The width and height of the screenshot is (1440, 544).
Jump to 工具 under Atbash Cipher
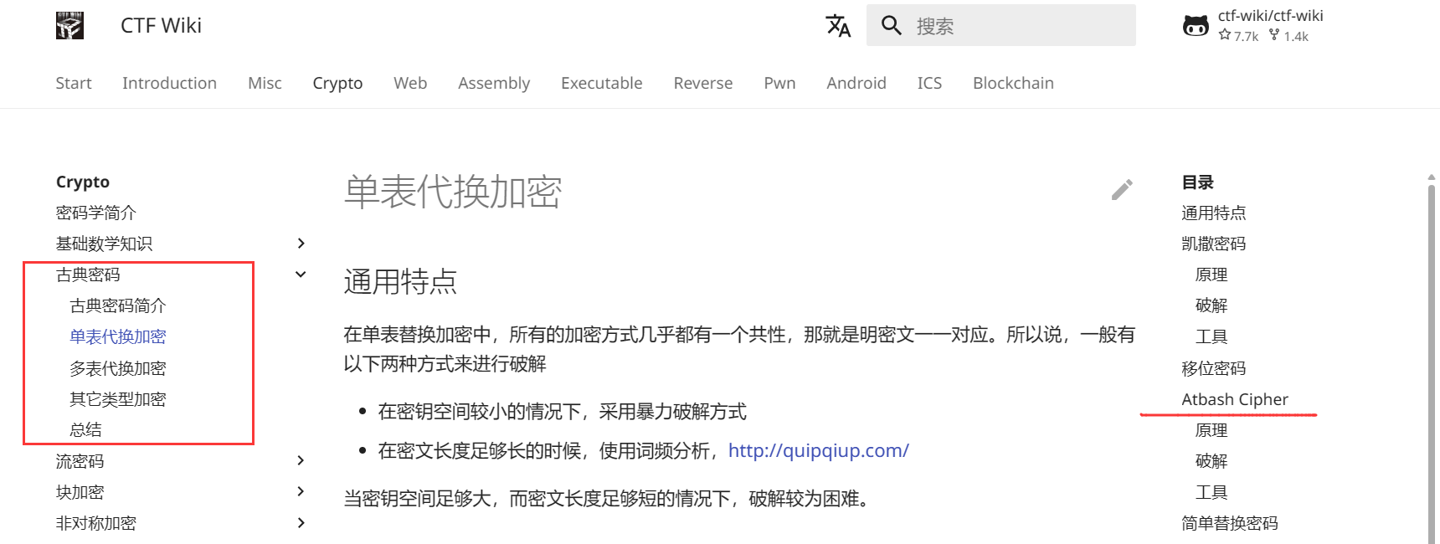point(1211,492)
